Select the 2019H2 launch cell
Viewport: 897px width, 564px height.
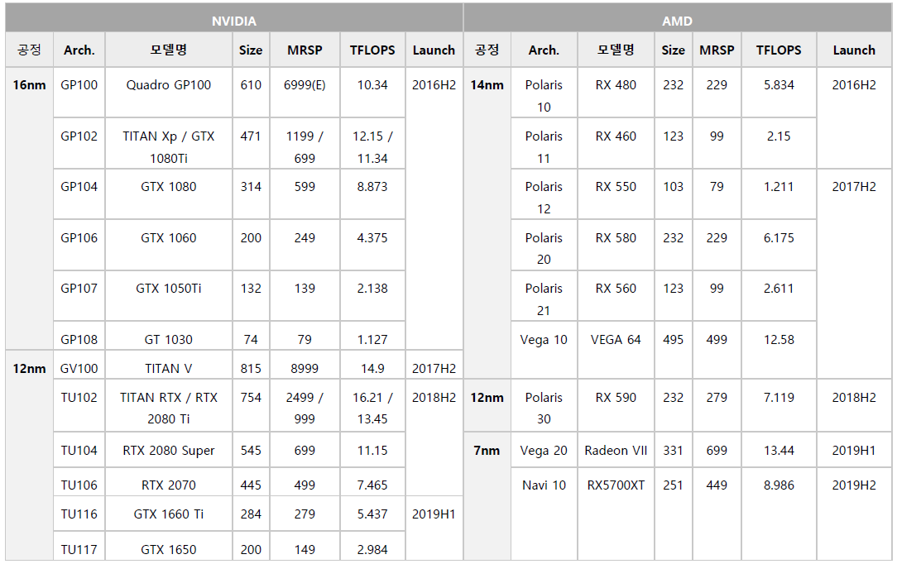[854, 514]
